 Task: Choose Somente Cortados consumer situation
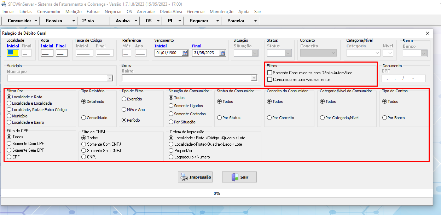point(171,114)
